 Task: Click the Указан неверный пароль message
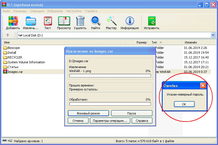coord(185,95)
